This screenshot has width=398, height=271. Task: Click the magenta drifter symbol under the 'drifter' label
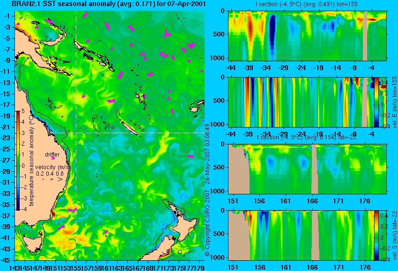(53, 158)
